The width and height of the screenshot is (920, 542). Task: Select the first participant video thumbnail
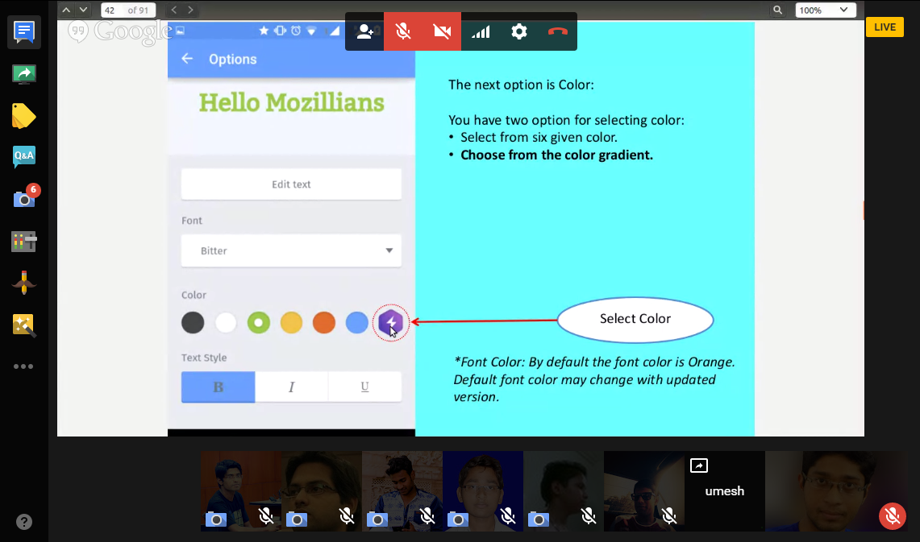pyautogui.click(x=240, y=491)
